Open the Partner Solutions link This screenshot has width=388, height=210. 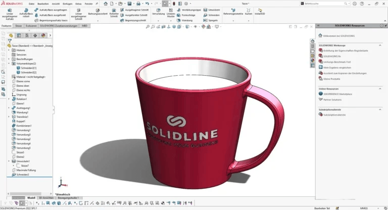(332, 99)
